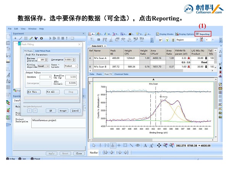Viewport: 229px width, 171px height.
Task: Toggle the check/uncheck selection icon
Action: 202,40
